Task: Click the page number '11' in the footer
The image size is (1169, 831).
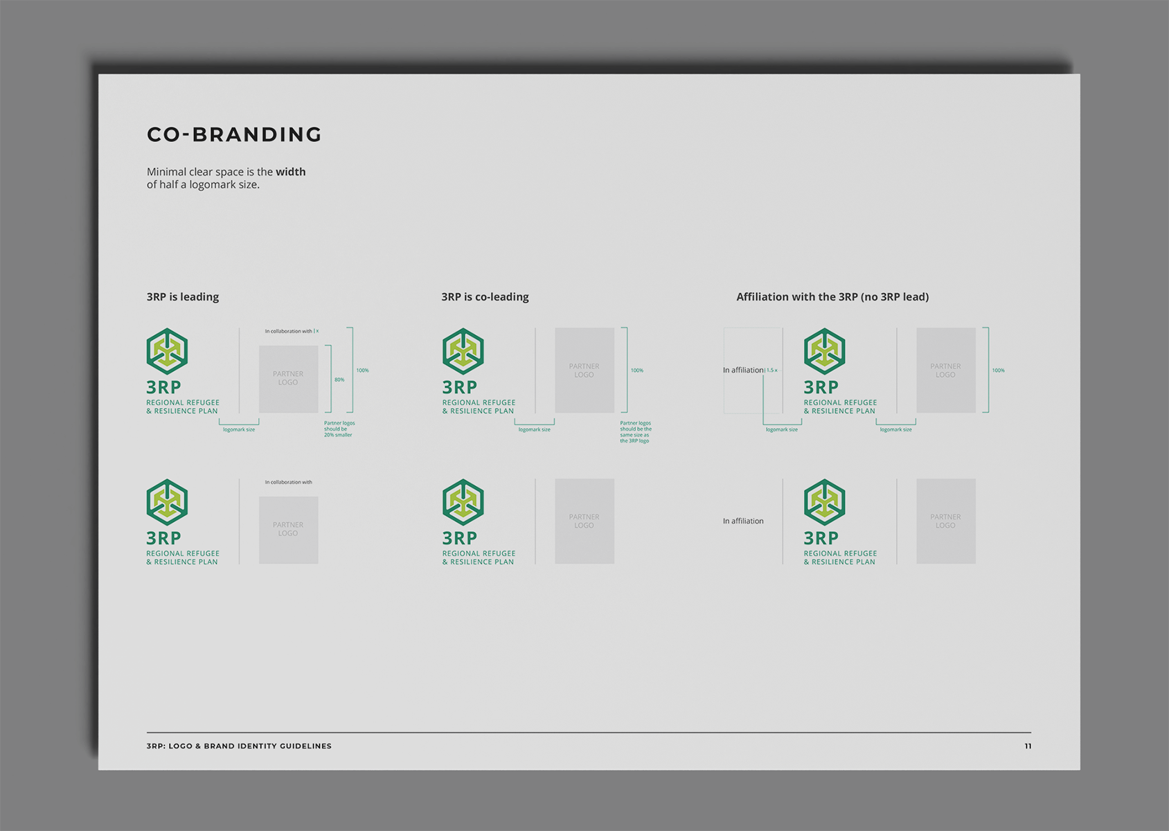Action: [1028, 746]
